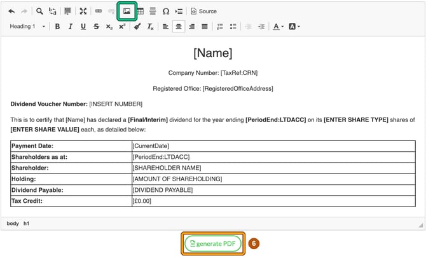426x258 pixels.
Task: Open the Find tool
Action: [39, 11]
